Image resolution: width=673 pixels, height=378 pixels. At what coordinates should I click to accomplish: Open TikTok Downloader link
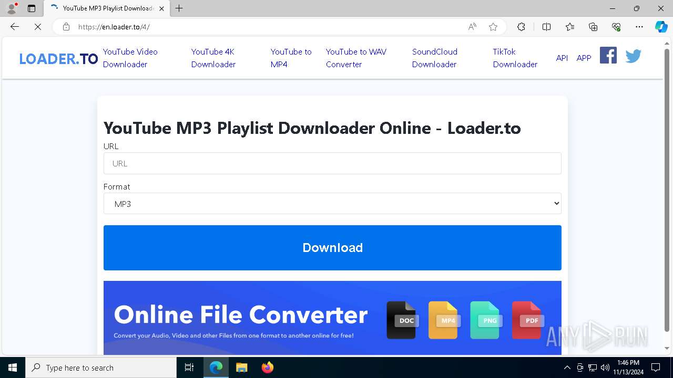[x=515, y=58]
